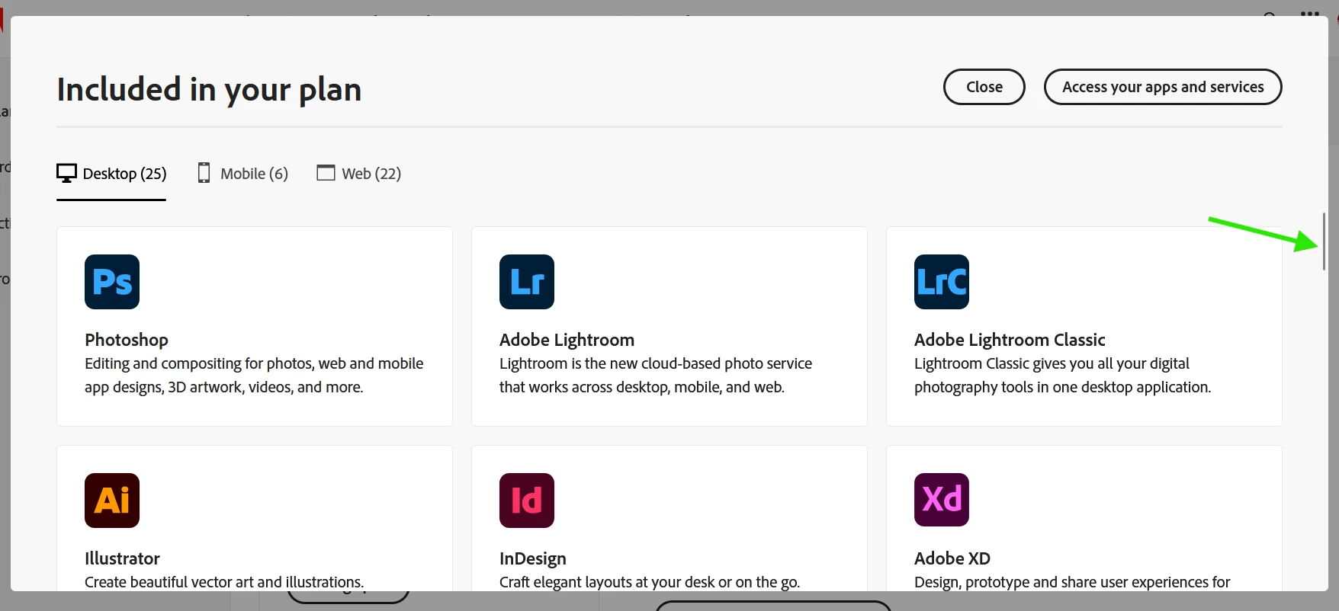The image size is (1339, 611).
Task: Click 'Design, prototype and share' description
Action: [1072, 582]
